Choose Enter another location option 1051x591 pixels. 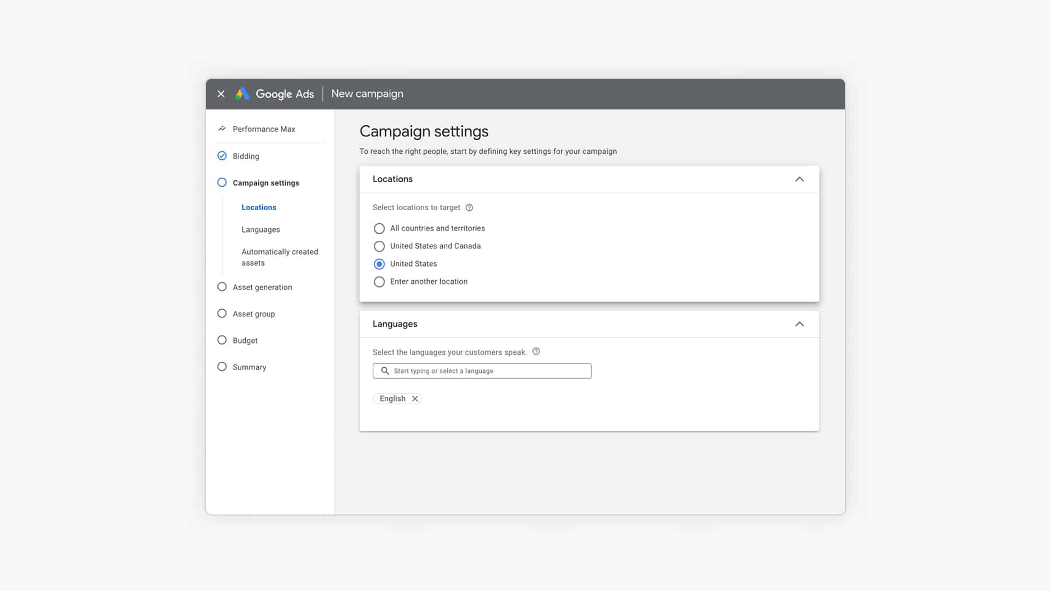tap(379, 282)
